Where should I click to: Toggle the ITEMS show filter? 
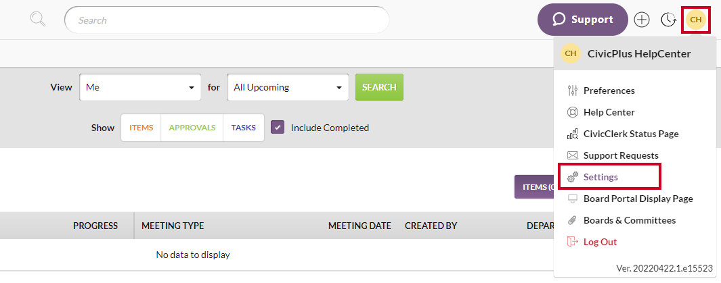141,128
